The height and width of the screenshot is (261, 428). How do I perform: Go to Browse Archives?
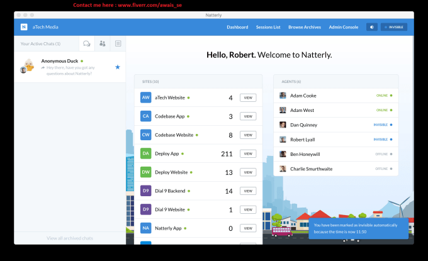(x=305, y=27)
